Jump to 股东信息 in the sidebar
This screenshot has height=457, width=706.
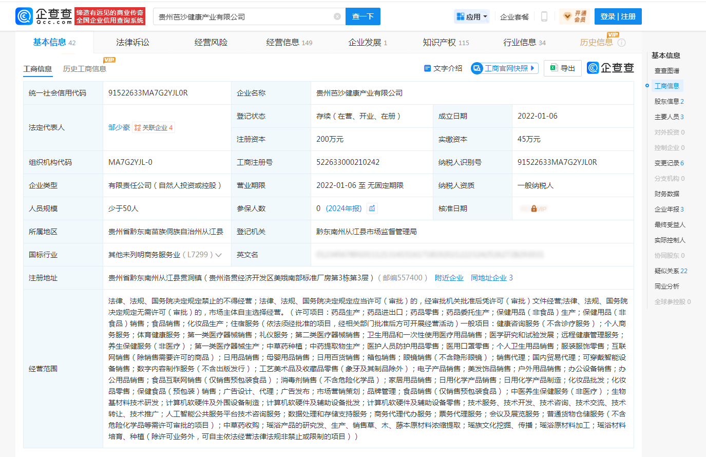pos(669,102)
